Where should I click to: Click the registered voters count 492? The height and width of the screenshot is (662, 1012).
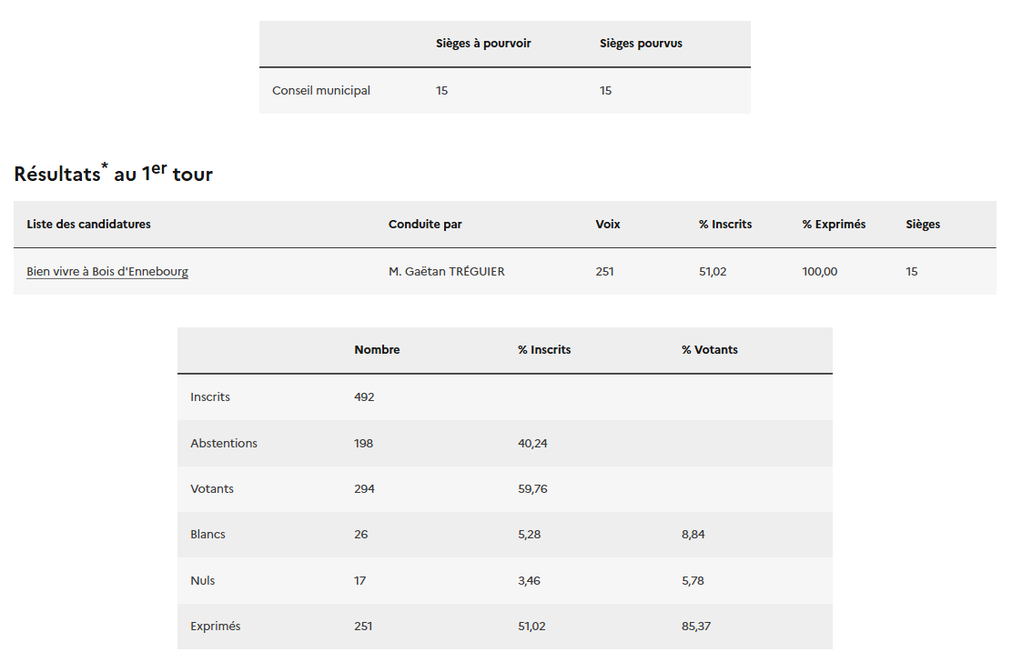click(x=364, y=397)
